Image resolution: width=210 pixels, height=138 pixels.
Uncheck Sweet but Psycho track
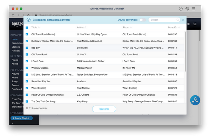click(27, 81)
